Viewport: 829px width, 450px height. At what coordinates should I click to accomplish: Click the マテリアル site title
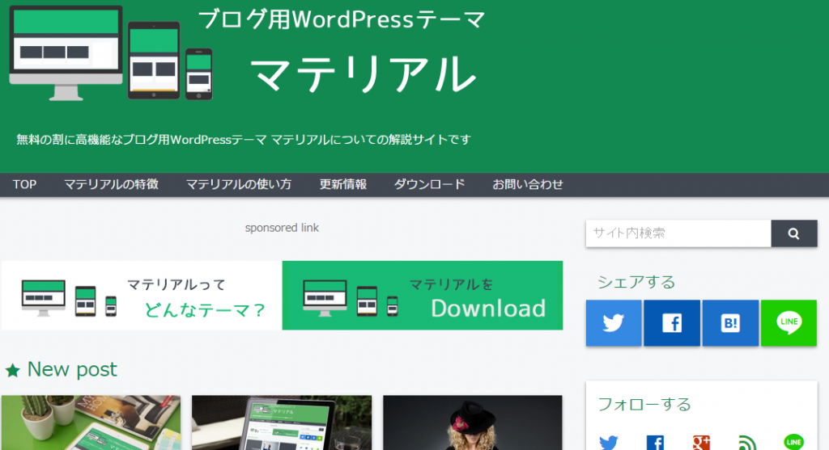coord(363,74)
